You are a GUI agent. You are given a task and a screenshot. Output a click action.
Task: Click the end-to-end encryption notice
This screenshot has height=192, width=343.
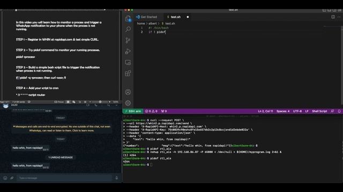coord(62,129)
